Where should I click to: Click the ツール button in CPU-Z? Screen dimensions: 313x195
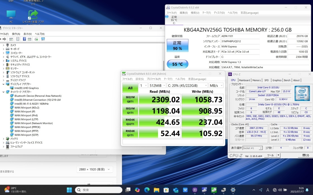click(270, 155)
